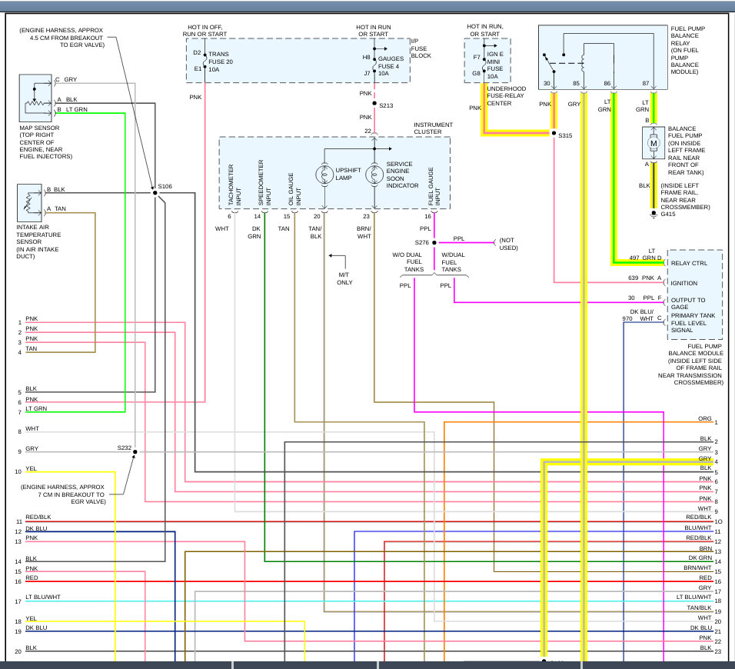Click instrument cluster pin 22 label
735x669 pixels.
367,131
